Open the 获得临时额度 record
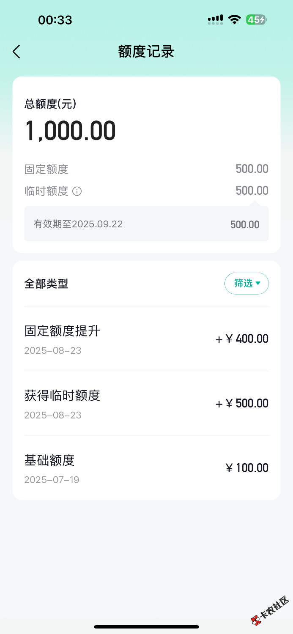 coord(146,404)
